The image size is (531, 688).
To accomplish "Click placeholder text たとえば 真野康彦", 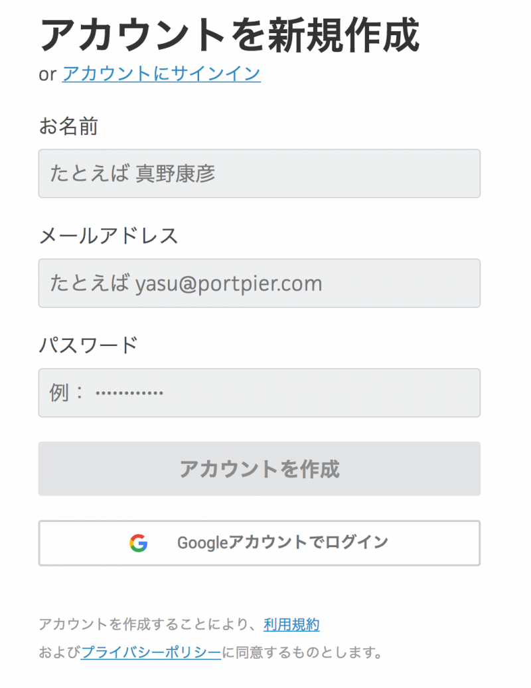I will (x=133, y=173).
